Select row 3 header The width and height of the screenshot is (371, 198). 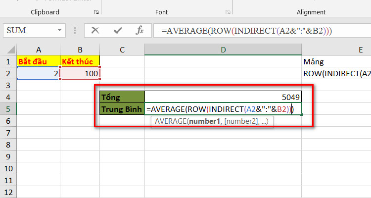[8, 85]
